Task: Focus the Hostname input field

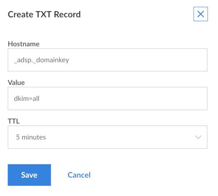Action: point(107,60)
